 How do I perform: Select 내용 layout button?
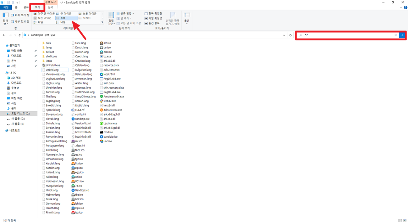61,22
